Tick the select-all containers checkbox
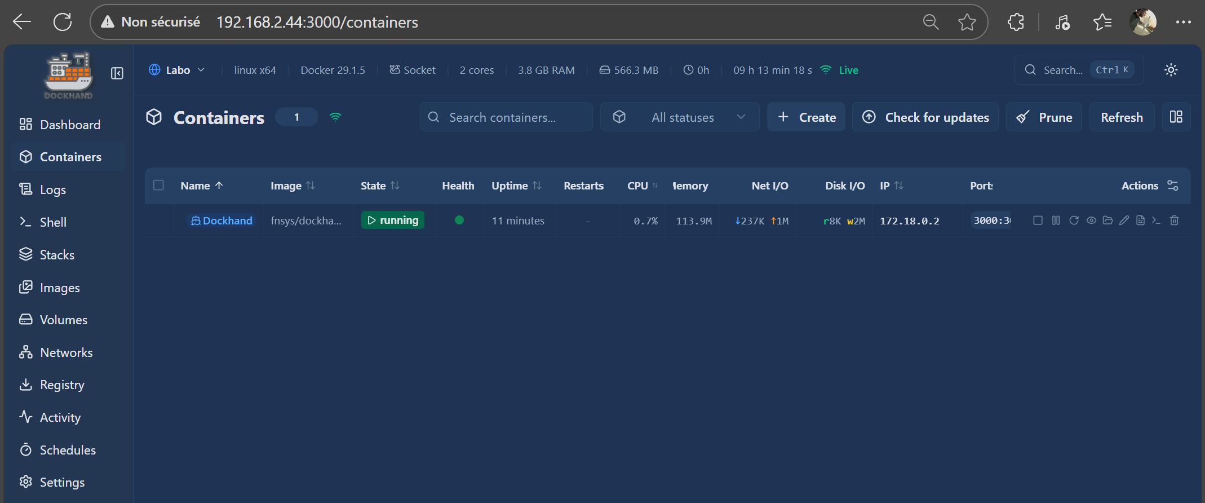1205x503 pixels. coord(158,186)
